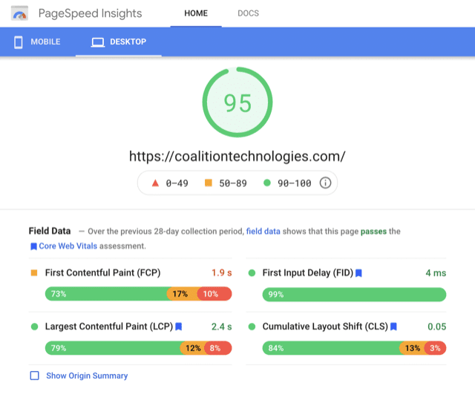Open the field data link
This screenshot has width=475, height=403.
[x=263, y=232]
